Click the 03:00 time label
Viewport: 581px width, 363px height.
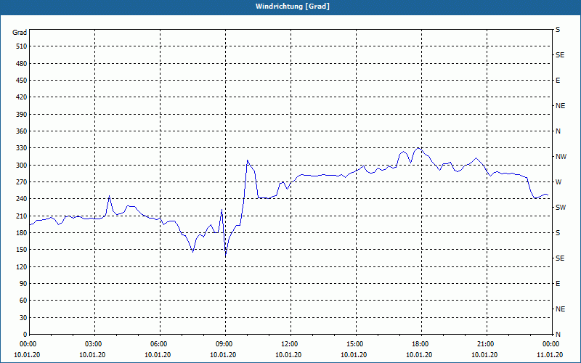click(x=95, y=344)
